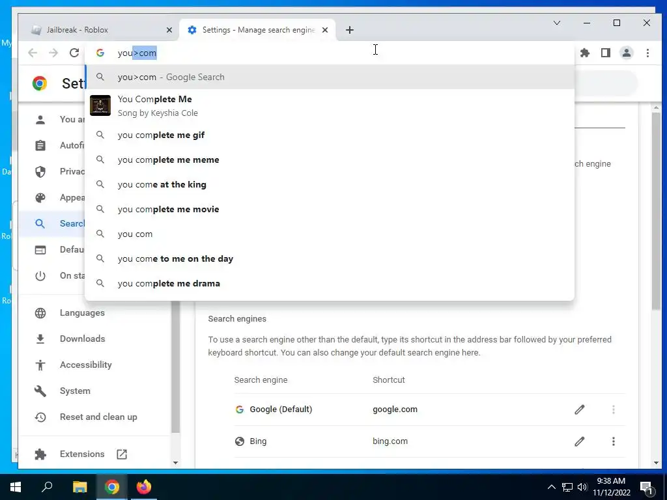Click the Chrome icon in taskbar
This screenshot has height=500, width=667.
coord(112,487)
